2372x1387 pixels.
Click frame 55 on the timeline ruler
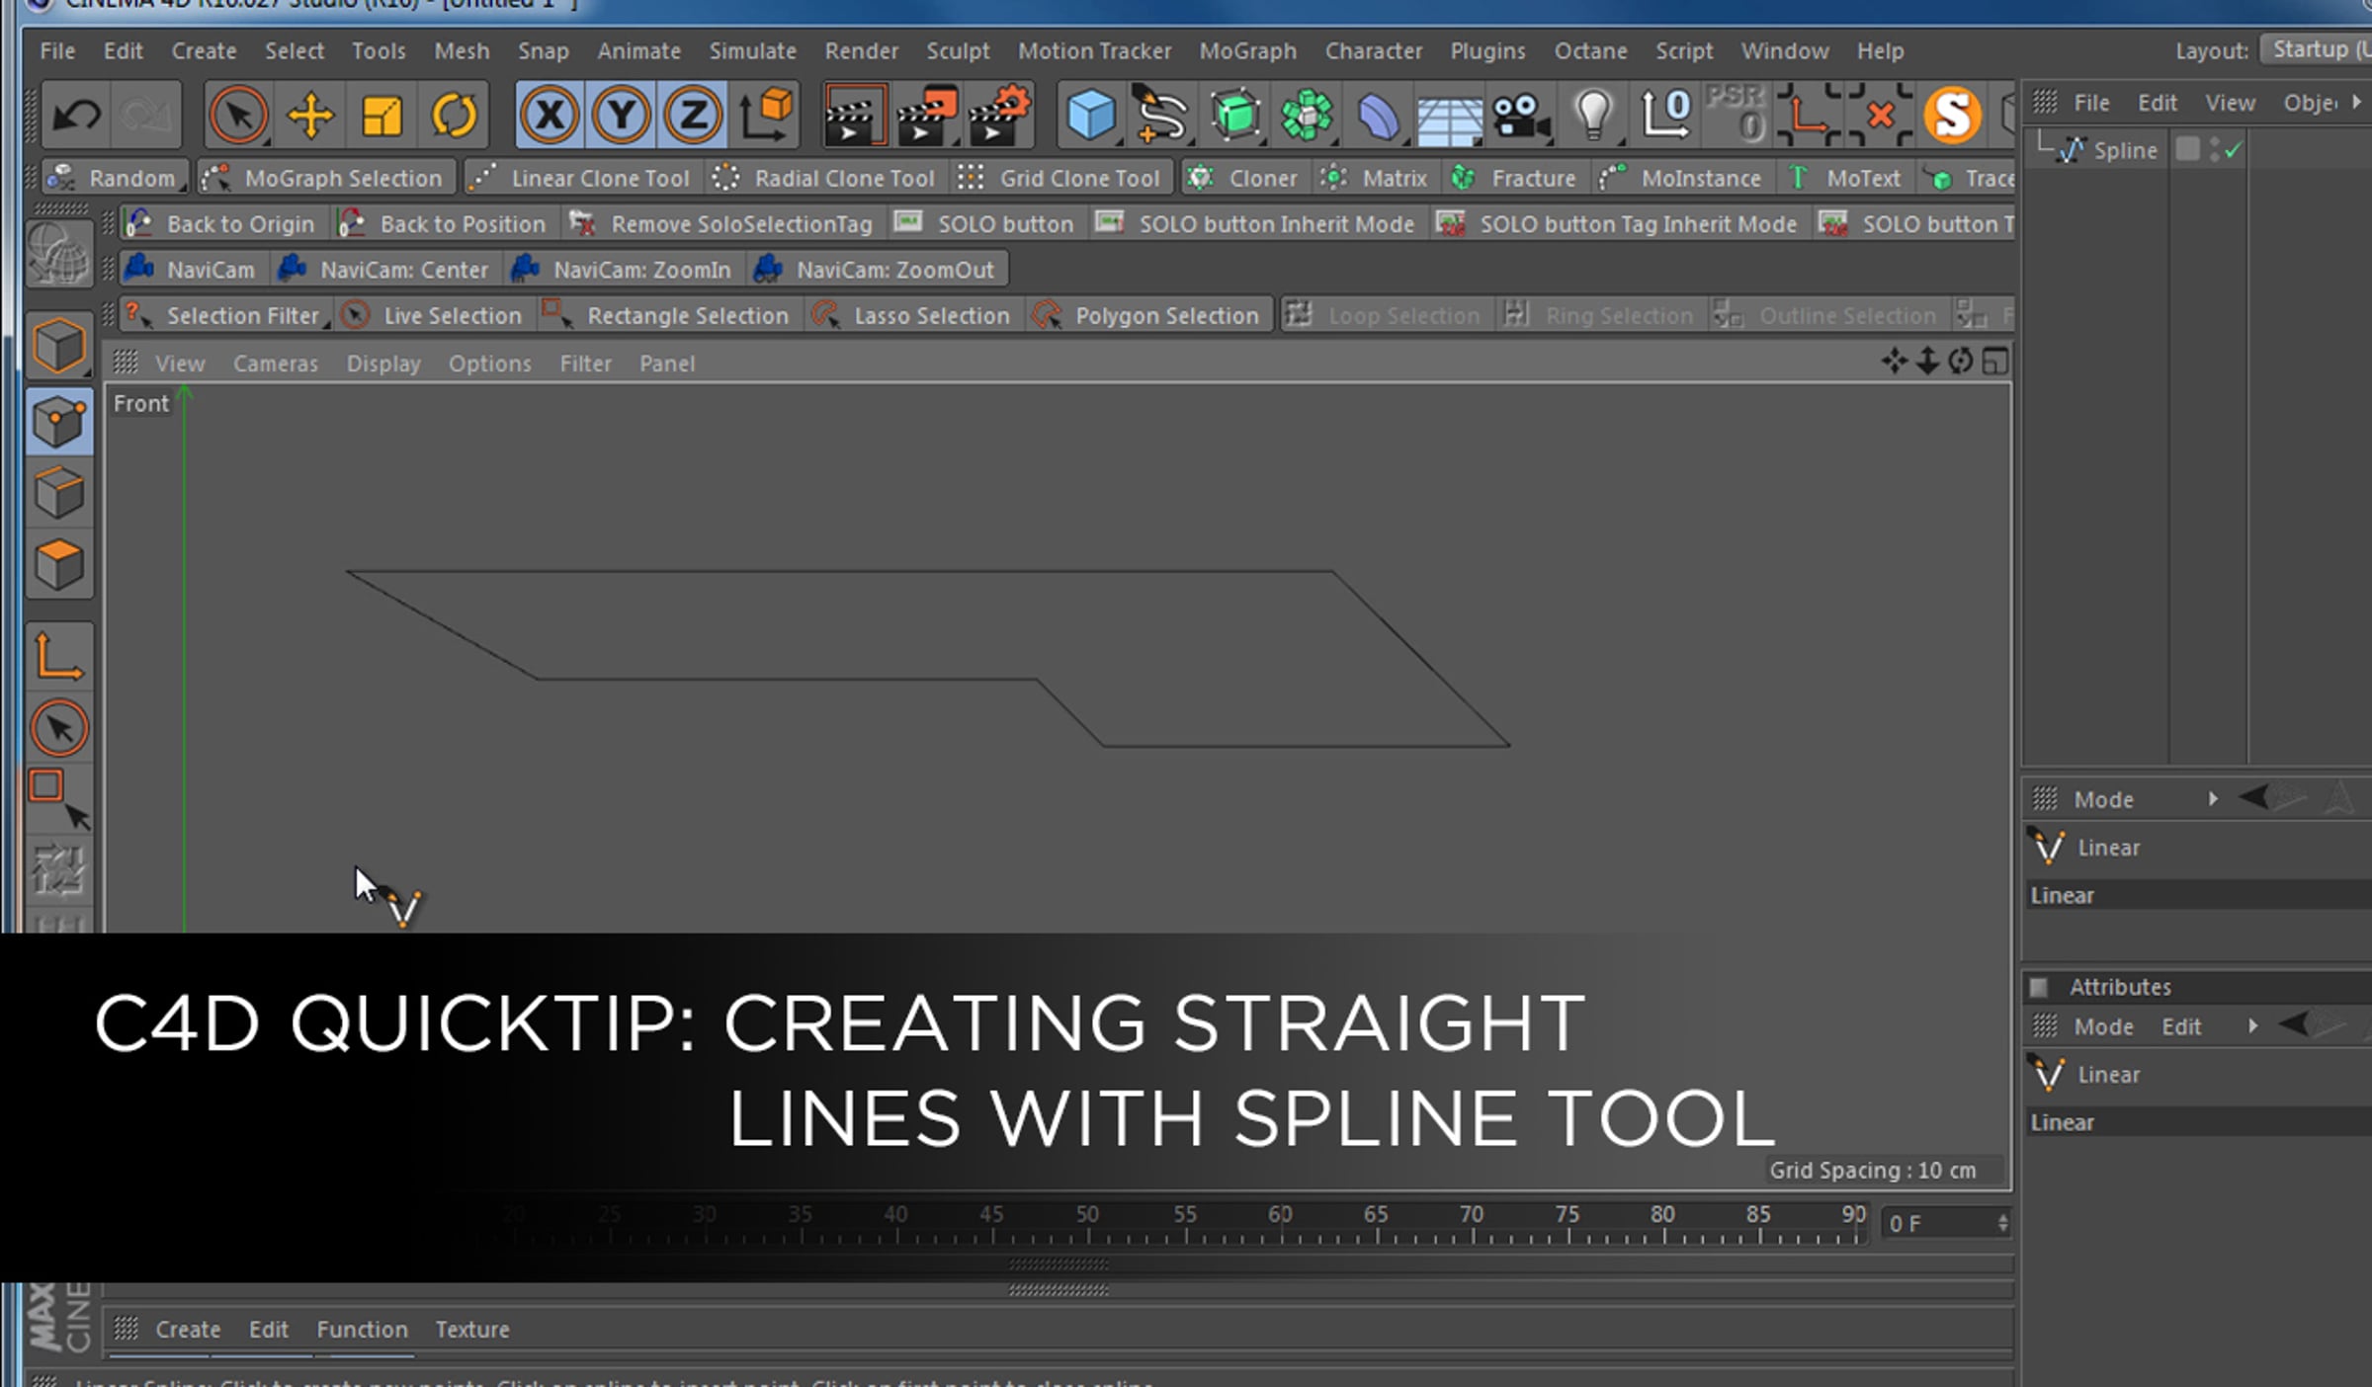coord(1185,1215)
